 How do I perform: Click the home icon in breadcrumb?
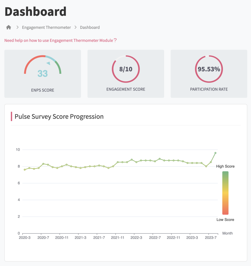(x=9, y=27)
